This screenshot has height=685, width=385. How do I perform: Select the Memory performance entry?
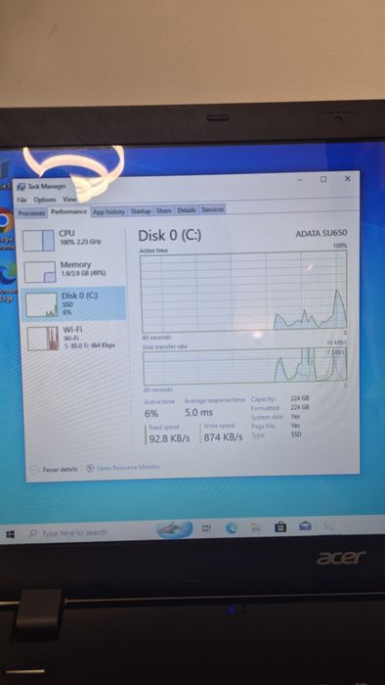(73, 271)
